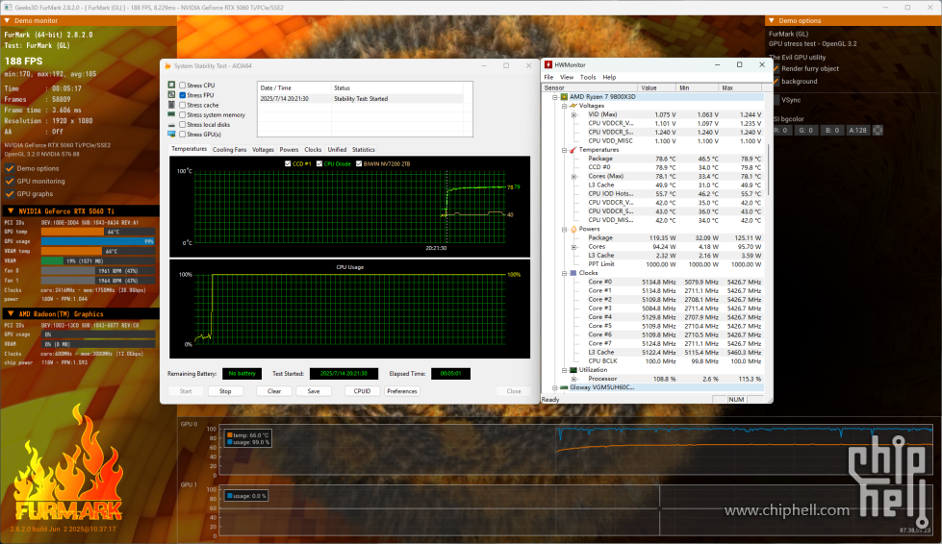942x544 pixels.
Task: Open the Tools menu in HWMonitor
Action: coord(588,78)
